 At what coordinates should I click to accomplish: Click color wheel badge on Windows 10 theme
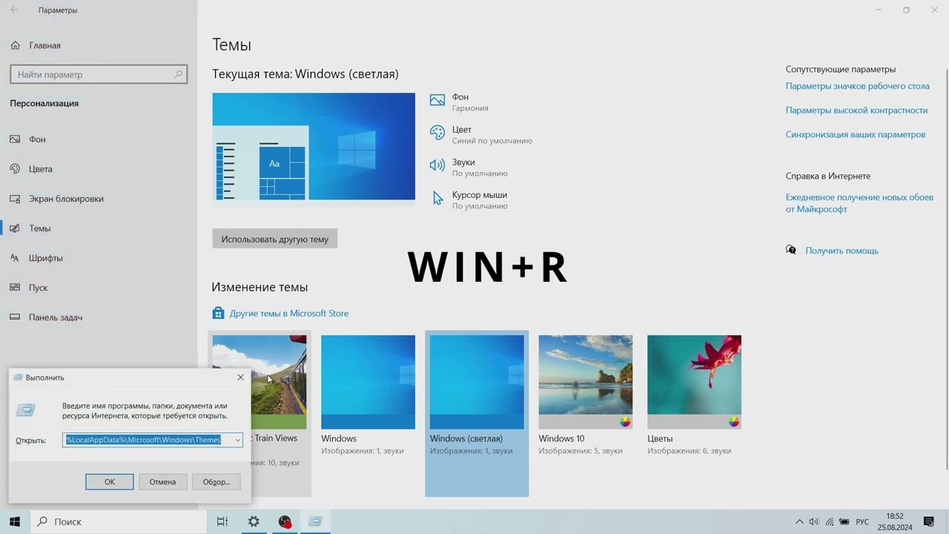[x=625, y=422]
